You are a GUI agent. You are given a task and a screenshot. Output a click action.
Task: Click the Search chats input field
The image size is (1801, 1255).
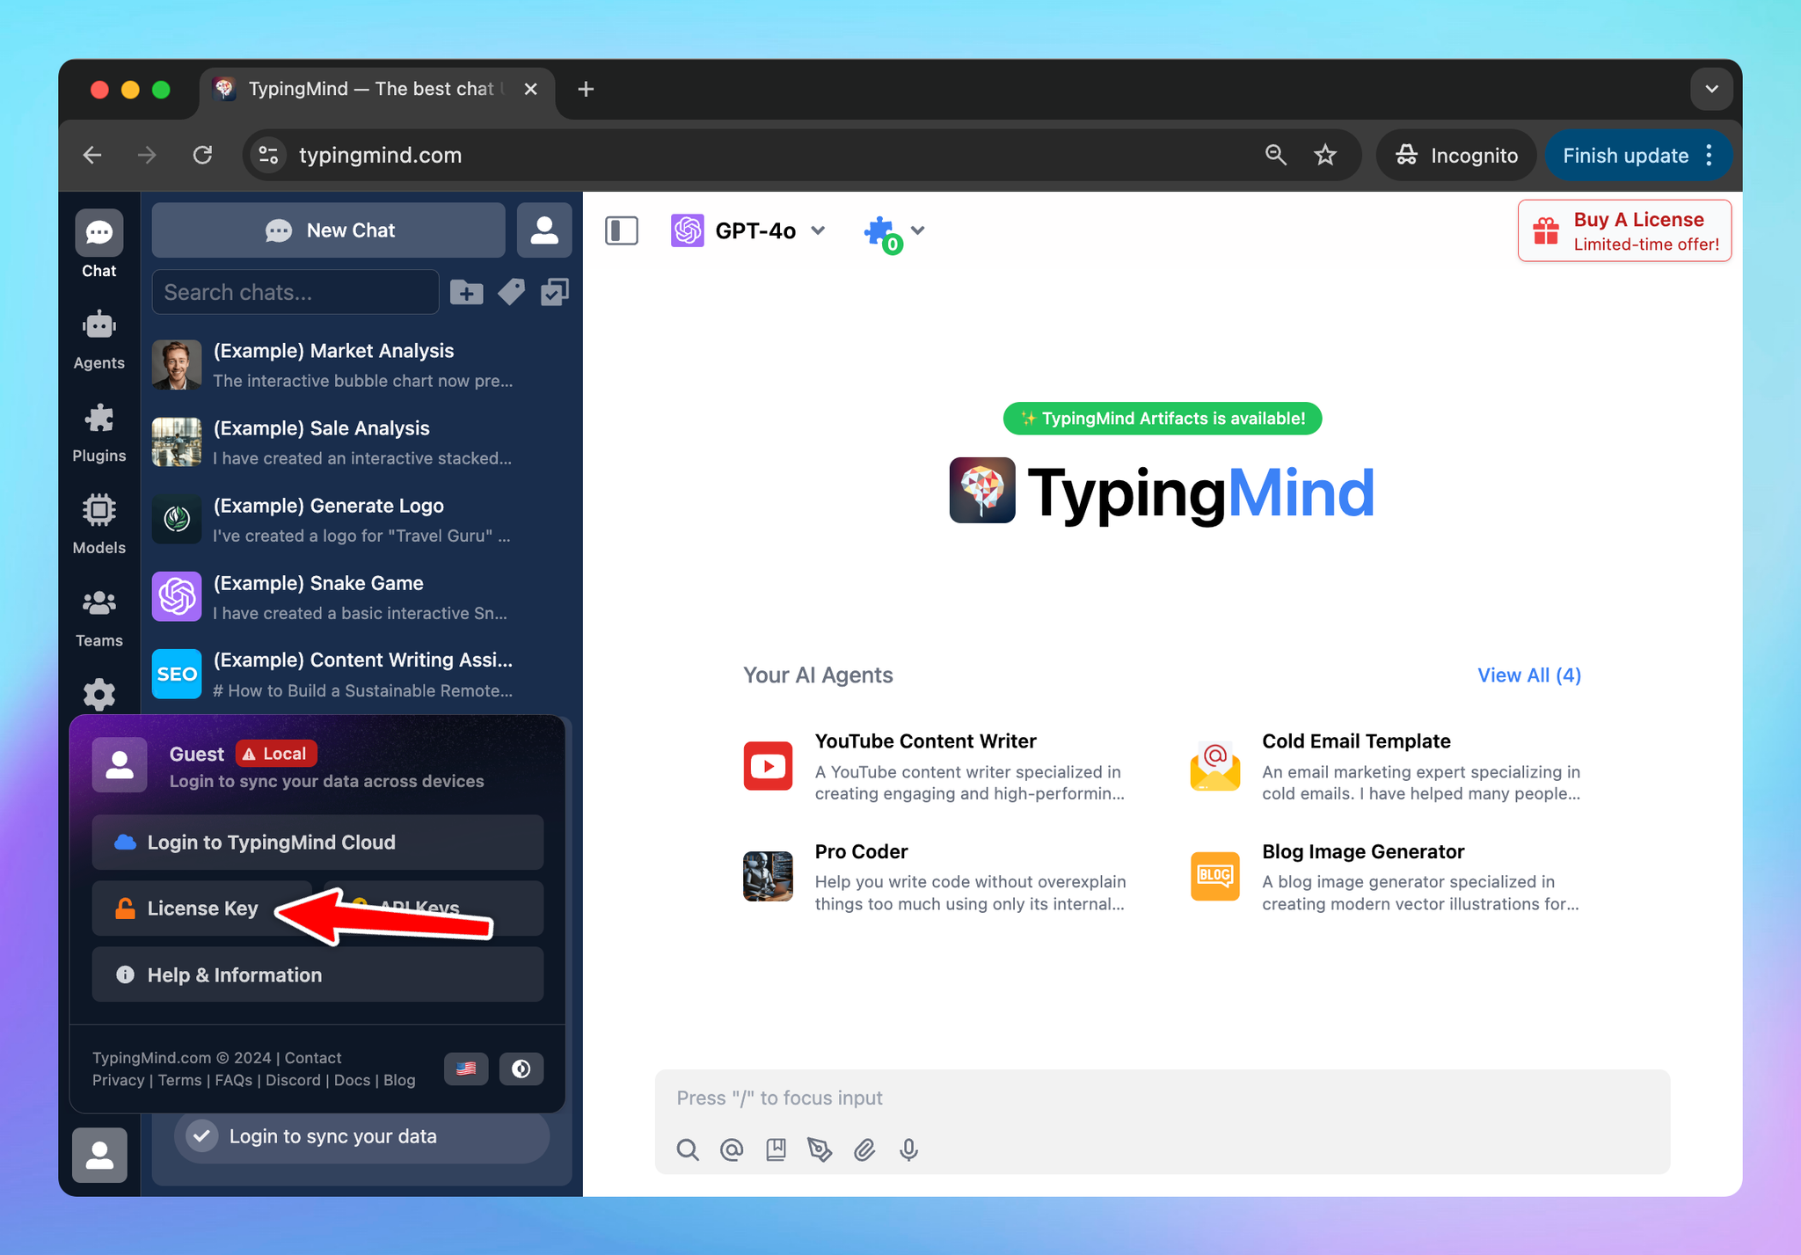pos(295,292)
